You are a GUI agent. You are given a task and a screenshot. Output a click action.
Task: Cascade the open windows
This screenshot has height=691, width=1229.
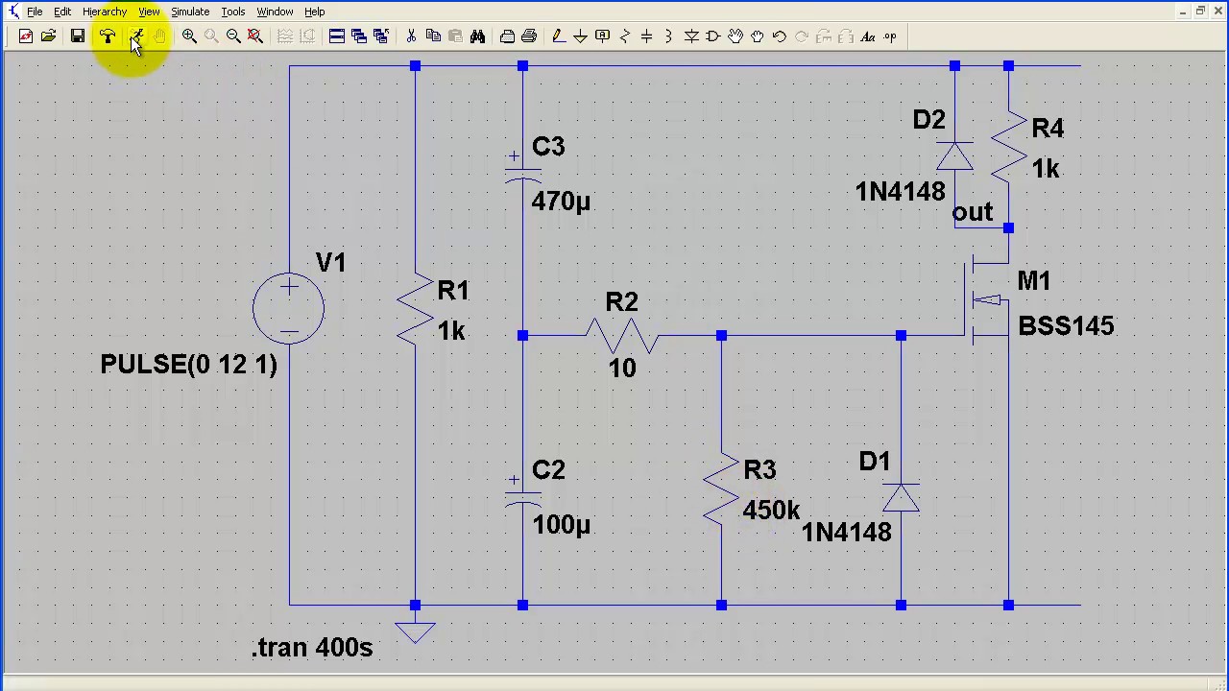[359, 36]
